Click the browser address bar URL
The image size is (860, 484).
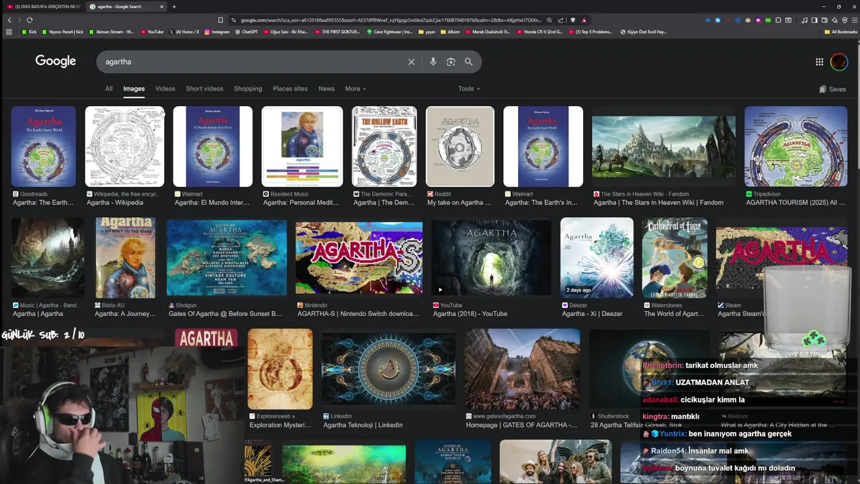pos(390,20)
